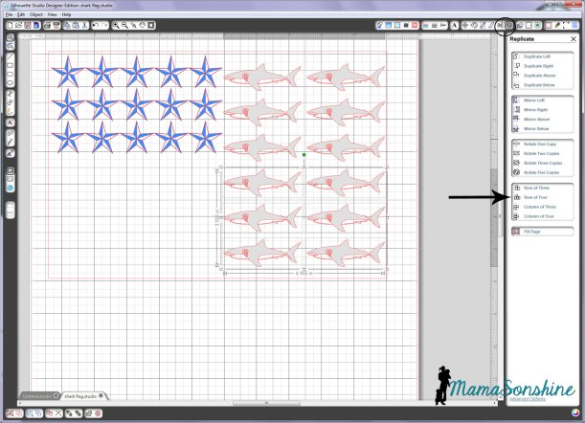Click the Delete X icon in the bottom toolbar

pyautogui.click(x=58, y=413)
